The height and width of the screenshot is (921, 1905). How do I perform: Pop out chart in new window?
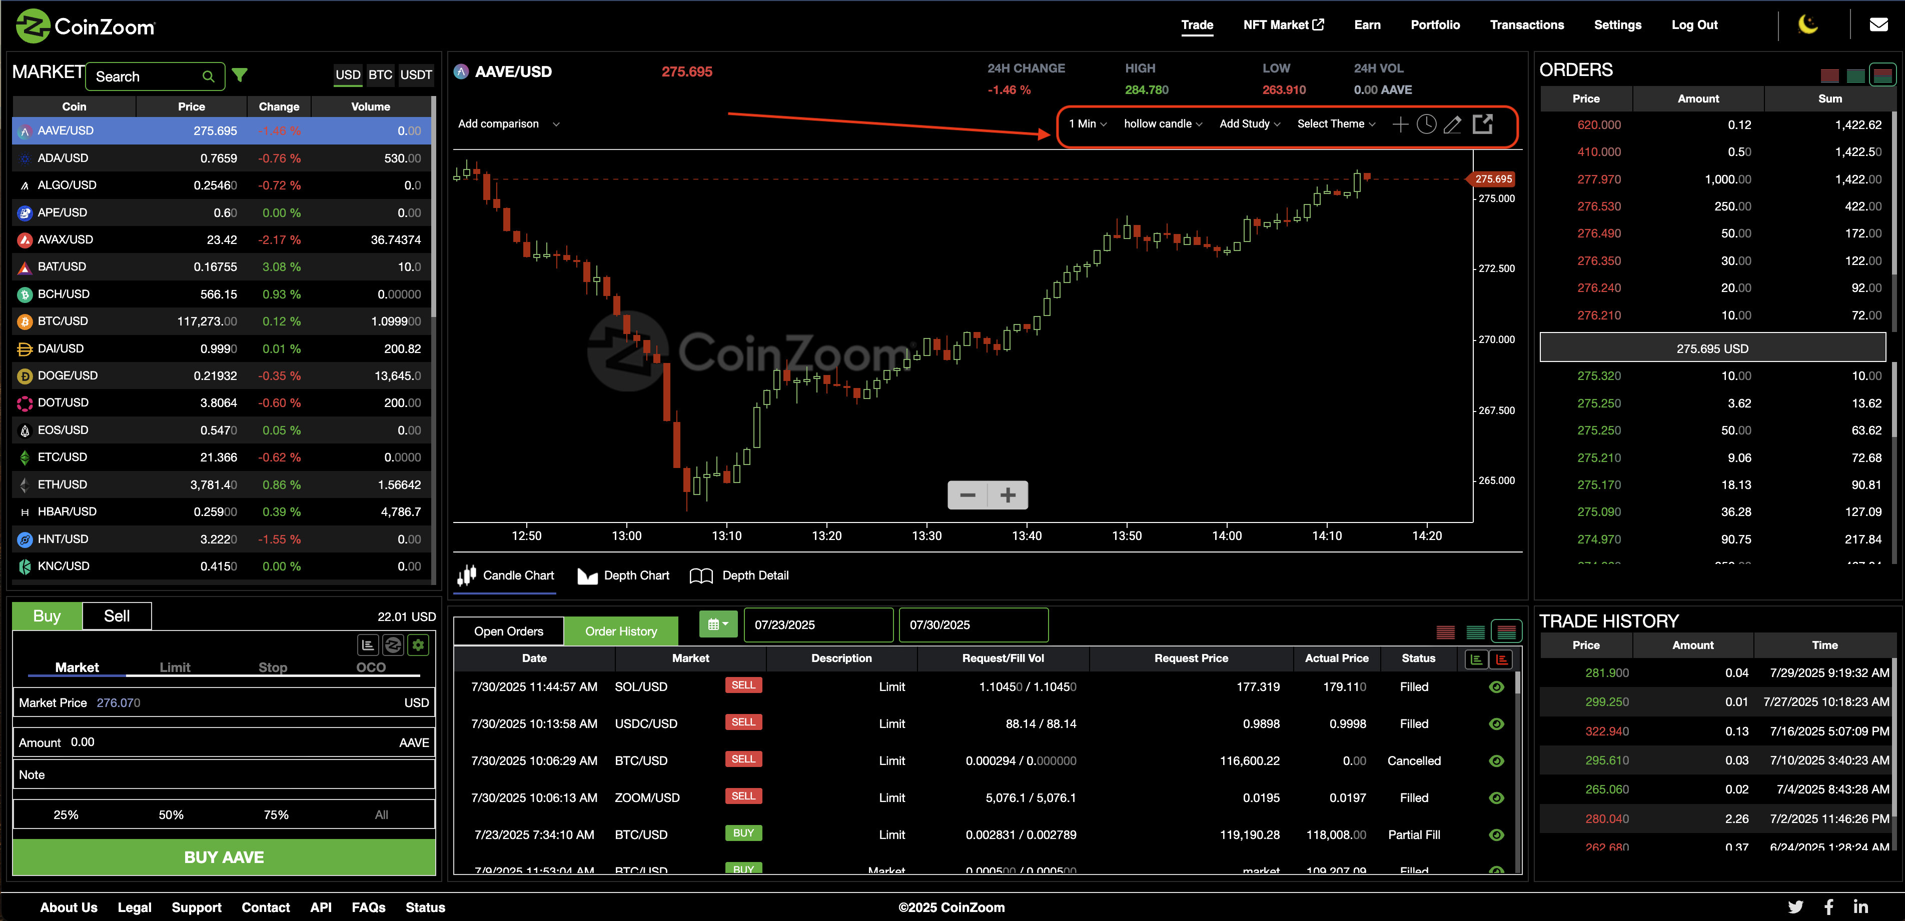(x=1482, y=123)
